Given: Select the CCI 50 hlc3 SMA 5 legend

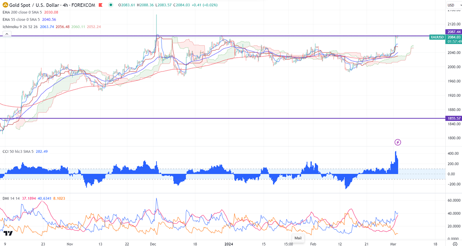Looking at the screenshot, I should (18, 152).
